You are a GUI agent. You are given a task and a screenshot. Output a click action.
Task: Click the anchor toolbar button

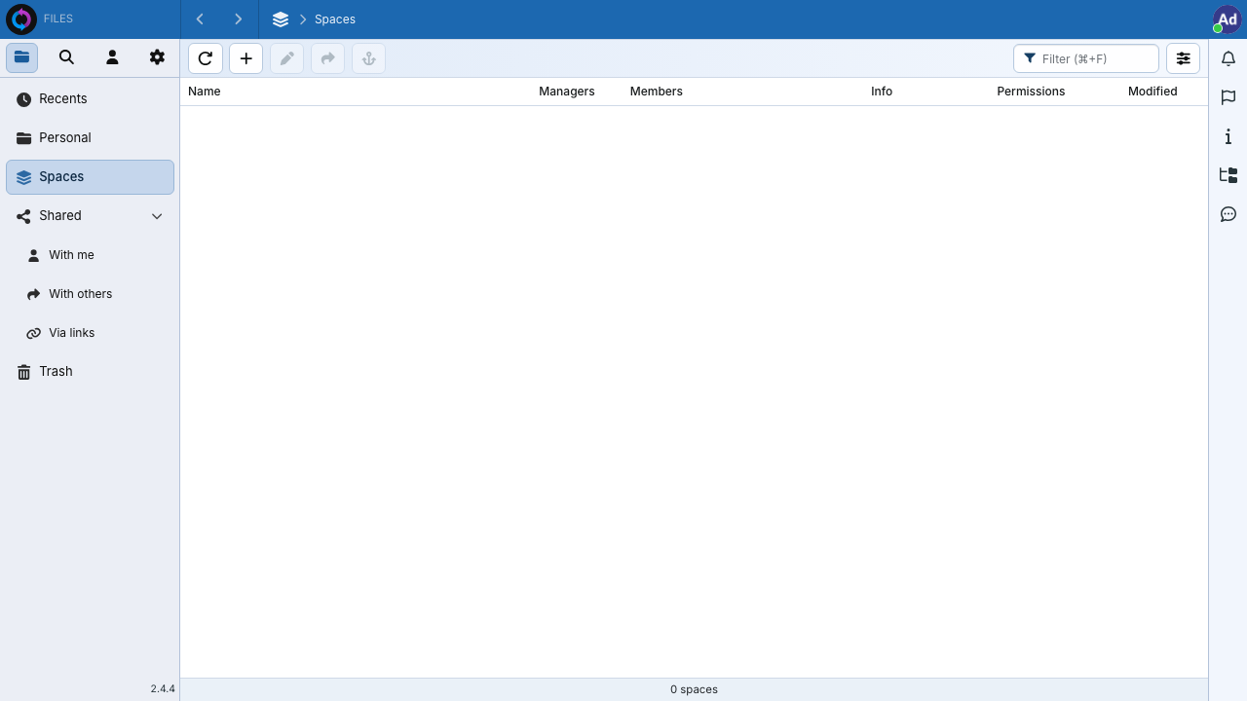369,58
